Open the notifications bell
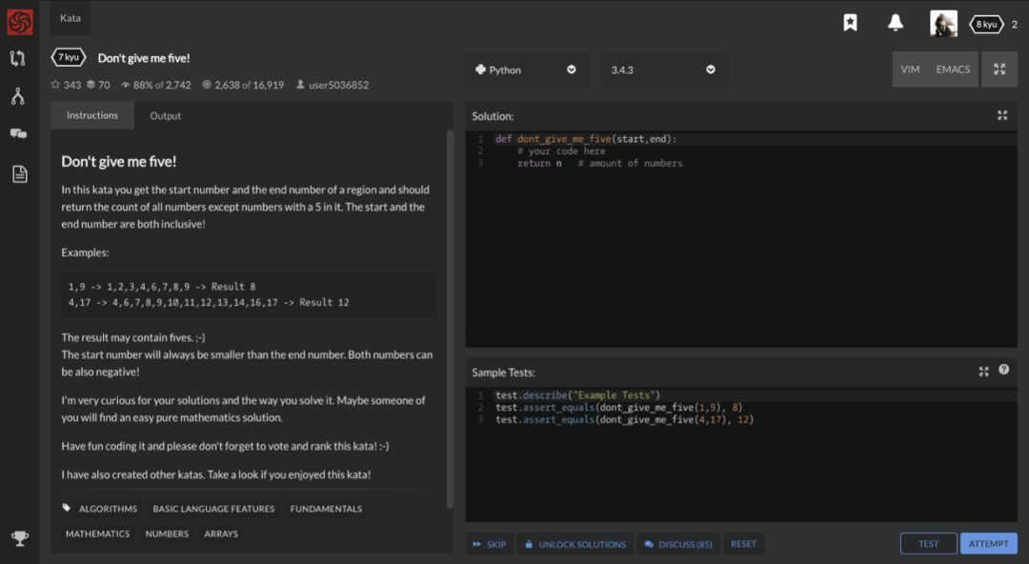The height and width of the screenshot is (564, 1029). (x=895, y=23)
